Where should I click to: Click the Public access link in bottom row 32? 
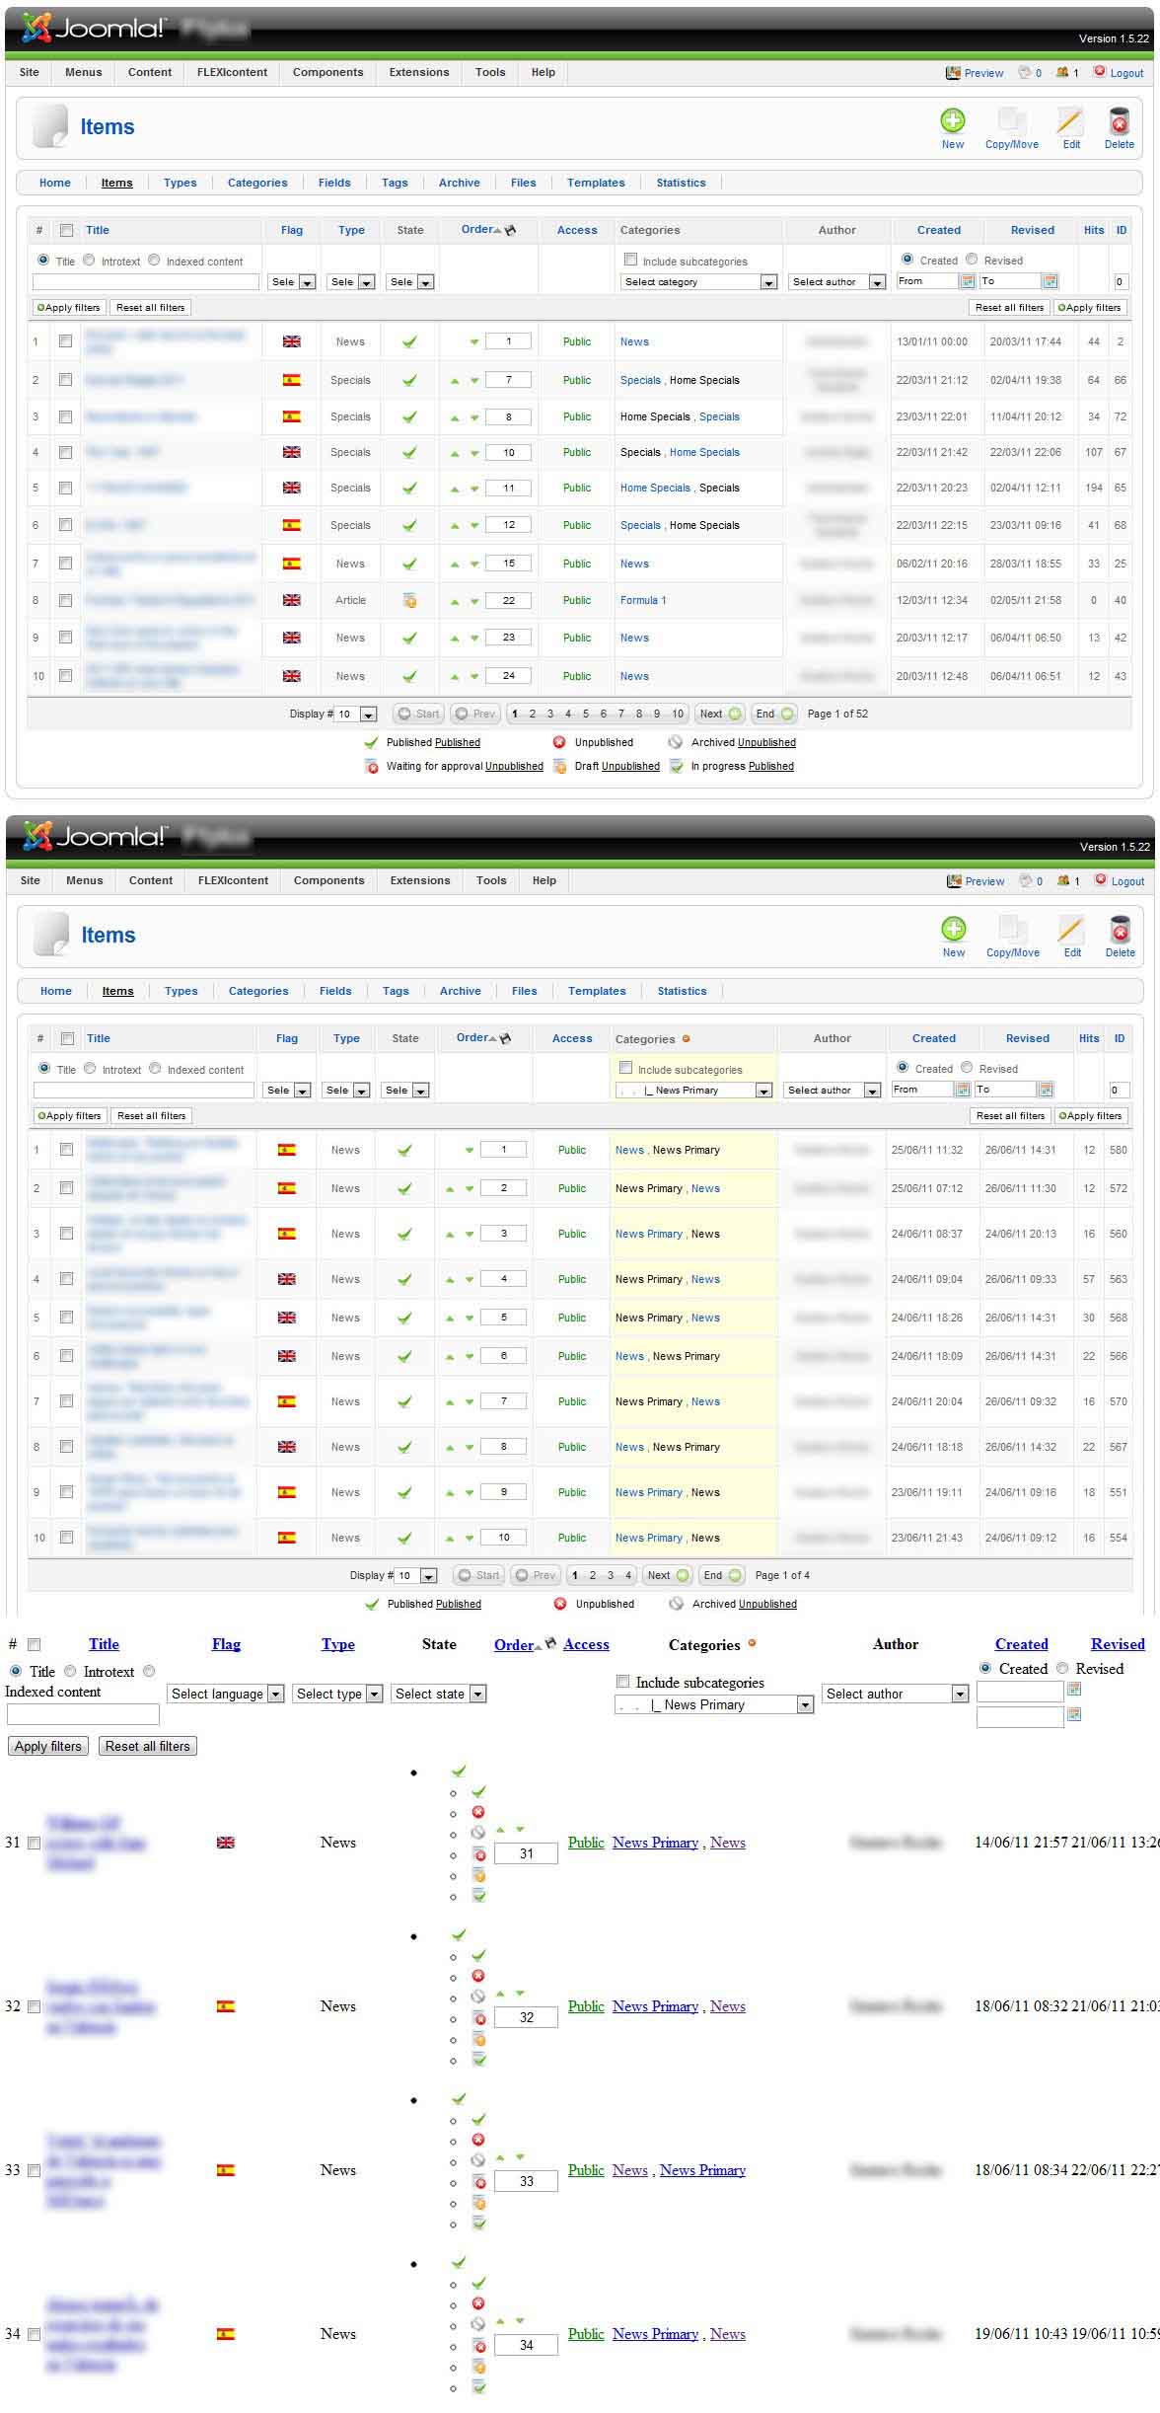click(586, 2006)
